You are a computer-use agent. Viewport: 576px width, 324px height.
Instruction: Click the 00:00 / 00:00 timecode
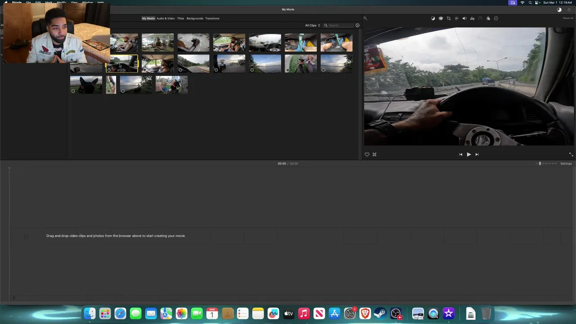click(x=288, y=163)
